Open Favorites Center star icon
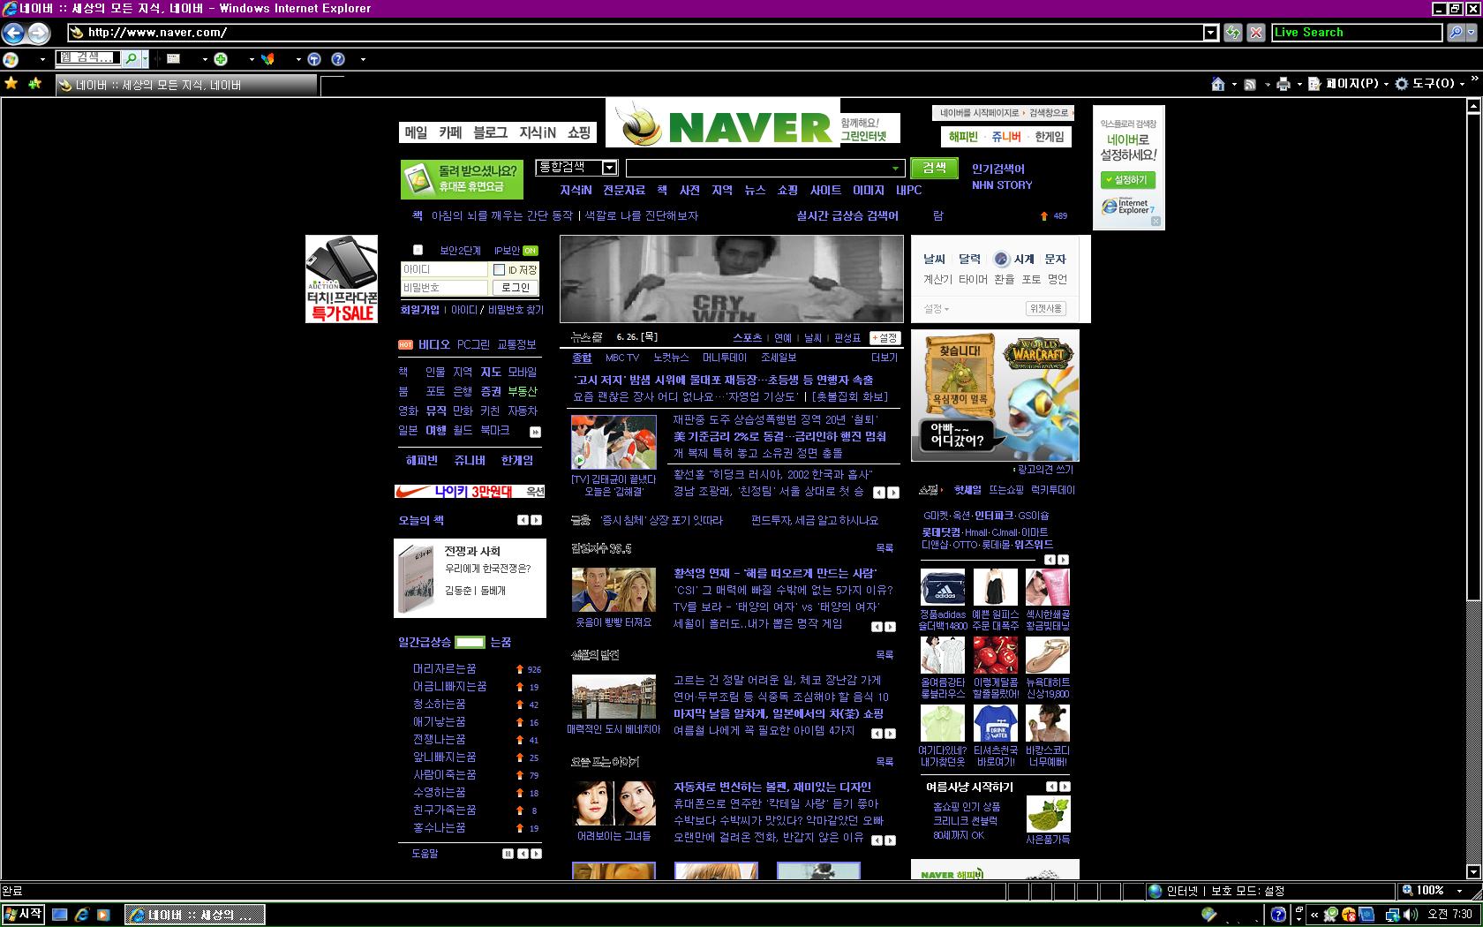This screenshot has height=927, width=1483. point(11,83)
